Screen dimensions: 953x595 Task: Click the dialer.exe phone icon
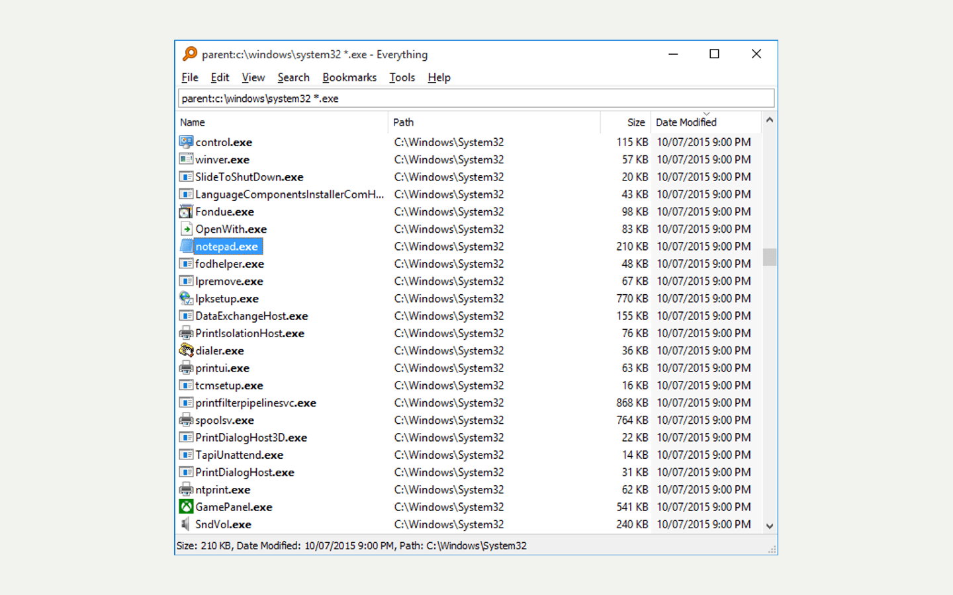pyautogui.click(x=186, y=351)
